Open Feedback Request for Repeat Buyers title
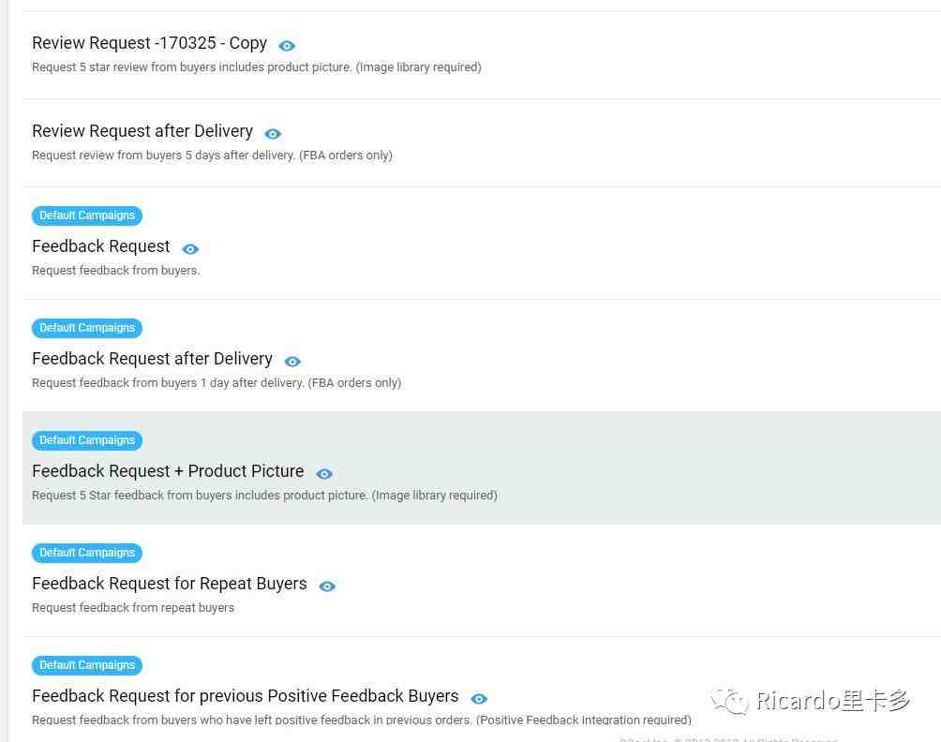 tap(170, 584)
